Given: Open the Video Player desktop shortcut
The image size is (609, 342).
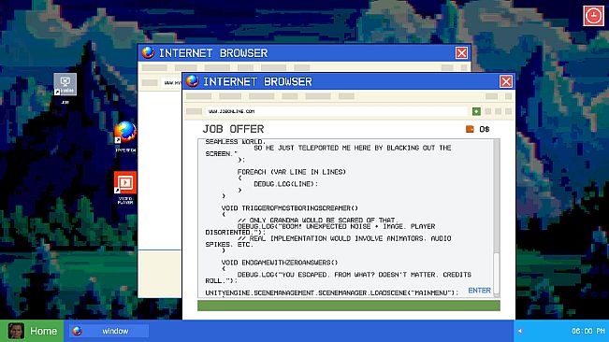Looking at the screenshot, I should 125,182.
